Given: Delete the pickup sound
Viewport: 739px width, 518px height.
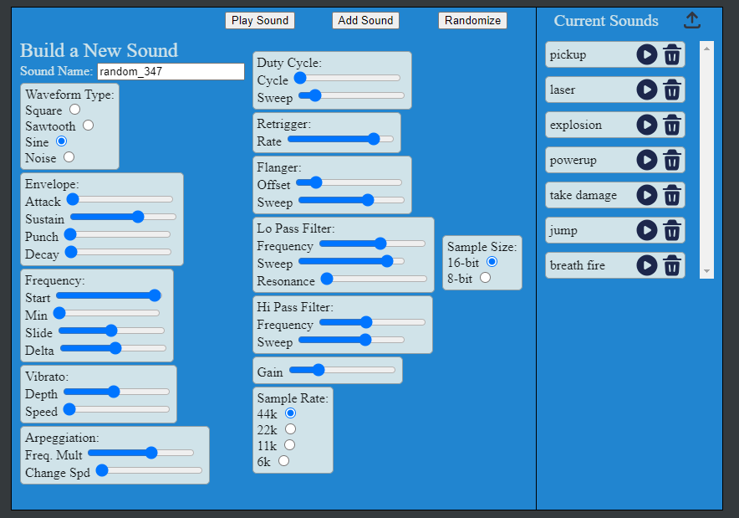Looking at the screenshot, I should pyautogui.click(x=672, y=54).
